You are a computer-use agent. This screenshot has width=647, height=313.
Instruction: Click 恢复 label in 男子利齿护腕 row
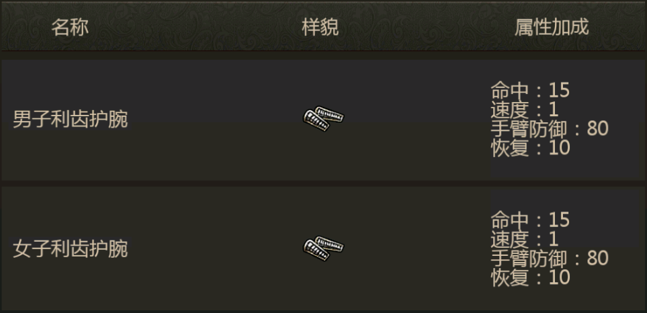tap(509, 148)
